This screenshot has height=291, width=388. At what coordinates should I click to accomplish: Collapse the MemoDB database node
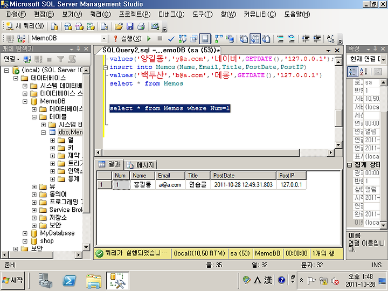tap(25, 101)
